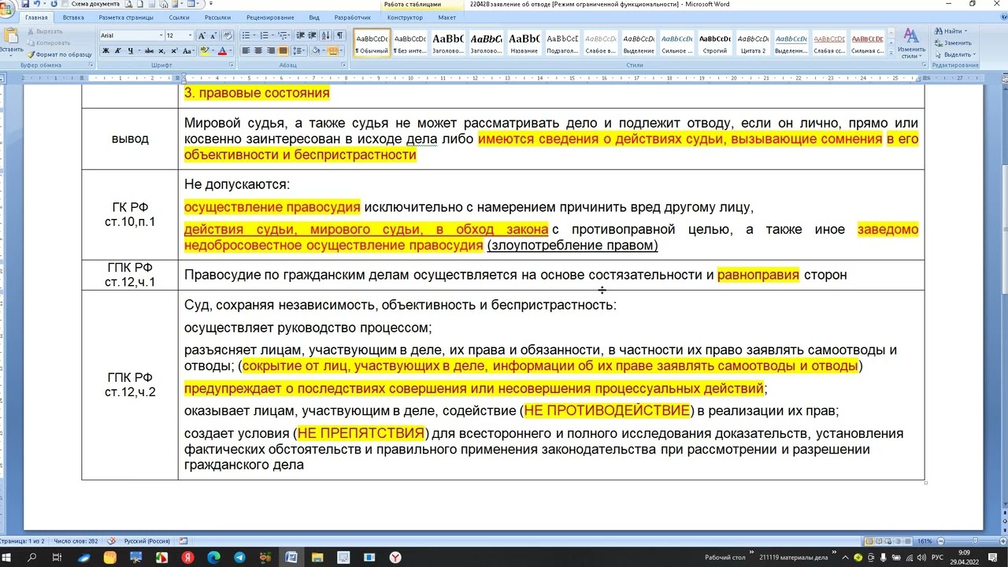The width and height of the screenshot is (1008, 567).
Task: Clear formatting with the eraser icon
Action: click(x=228, y=35)
